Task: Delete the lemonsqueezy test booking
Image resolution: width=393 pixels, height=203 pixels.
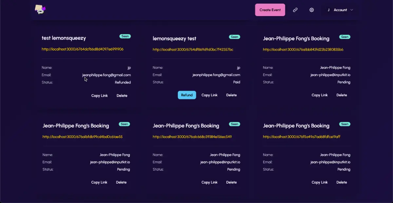Action: pos(231,95)
